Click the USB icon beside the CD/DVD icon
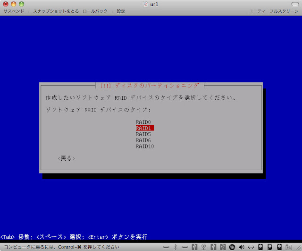Screen dimensions: 302x251 [223, 247]
